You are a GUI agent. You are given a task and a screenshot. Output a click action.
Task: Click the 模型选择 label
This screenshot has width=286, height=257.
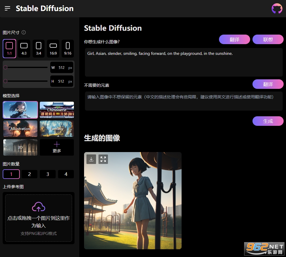coord(11,96)
